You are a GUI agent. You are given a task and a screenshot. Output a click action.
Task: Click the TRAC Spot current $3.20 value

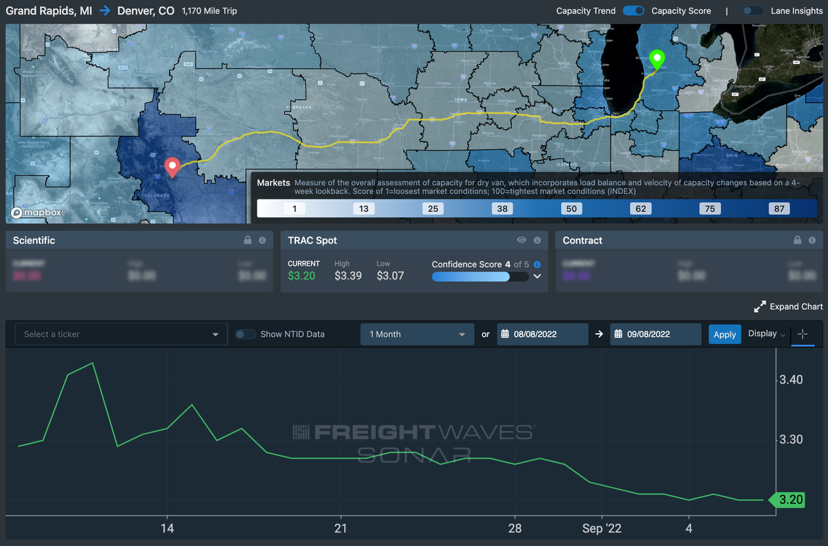[x=302, y=275]
